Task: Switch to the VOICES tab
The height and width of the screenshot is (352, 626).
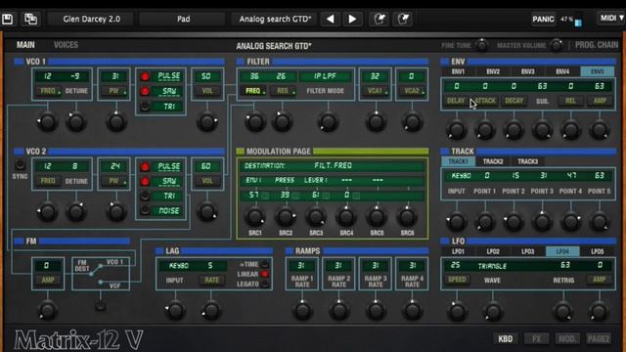Action: coord(66,45)
